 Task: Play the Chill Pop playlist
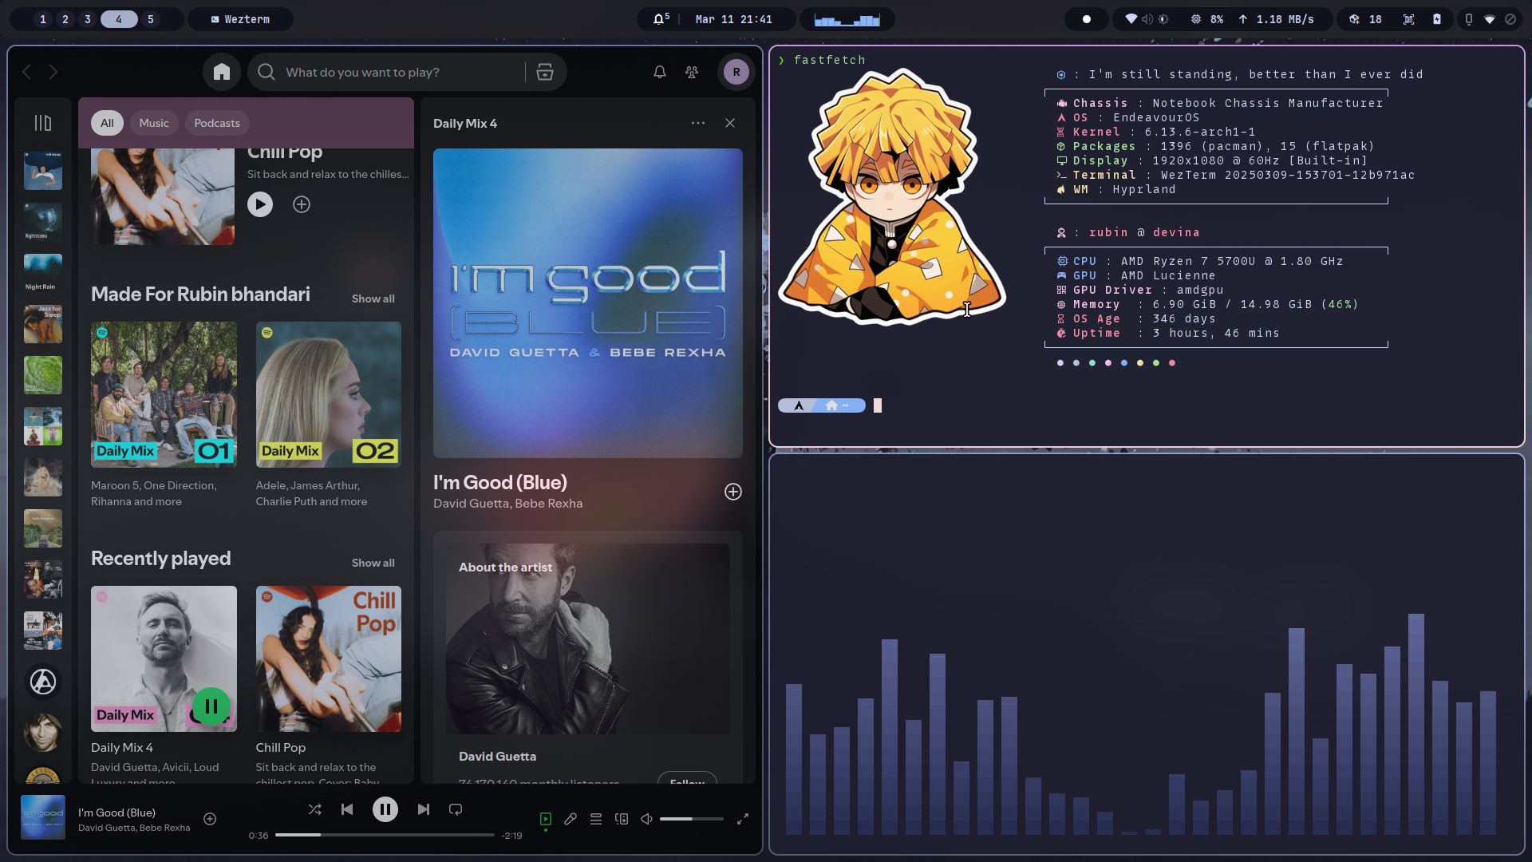260,204
